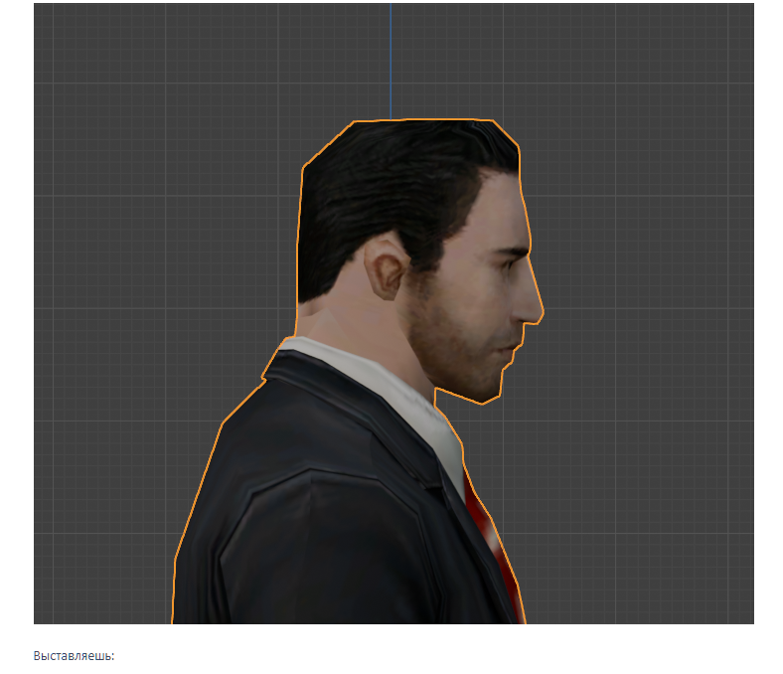Click the tip of the model's nose
The width and height of the screenshot is (783, 674).
pos(538,310)
